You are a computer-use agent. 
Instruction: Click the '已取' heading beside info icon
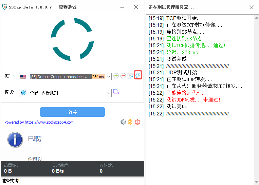35,139
